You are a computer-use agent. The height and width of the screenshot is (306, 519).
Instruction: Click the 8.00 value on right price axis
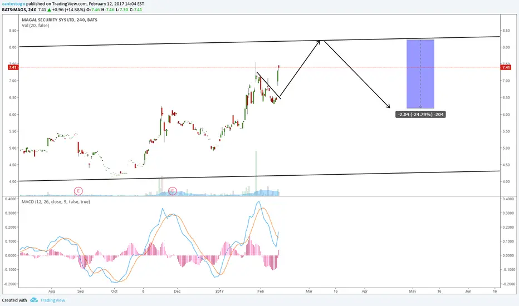tap(506, 47)
